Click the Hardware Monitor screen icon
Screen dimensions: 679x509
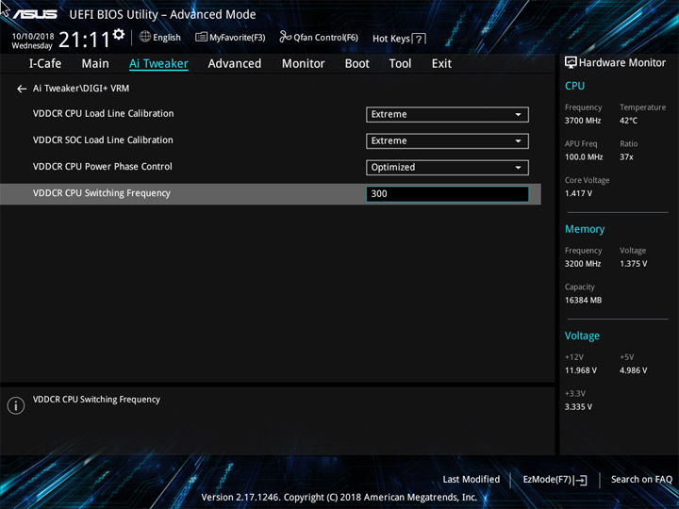pyautogui.click(x=571, y=62)
